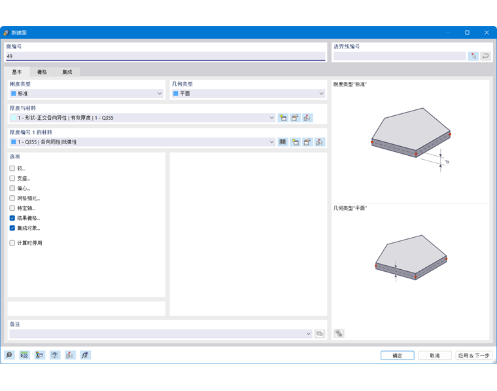Click the delete-select icon in thickness row
Image resolution: width=497 pixels, height=391 pixels.
(x=307, y=118)
